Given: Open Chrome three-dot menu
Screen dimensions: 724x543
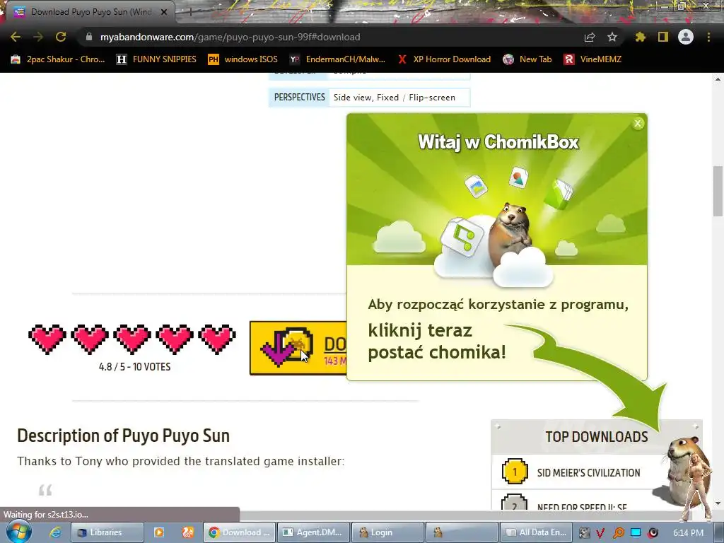Looking at the screenshot, I should [708, 37].
